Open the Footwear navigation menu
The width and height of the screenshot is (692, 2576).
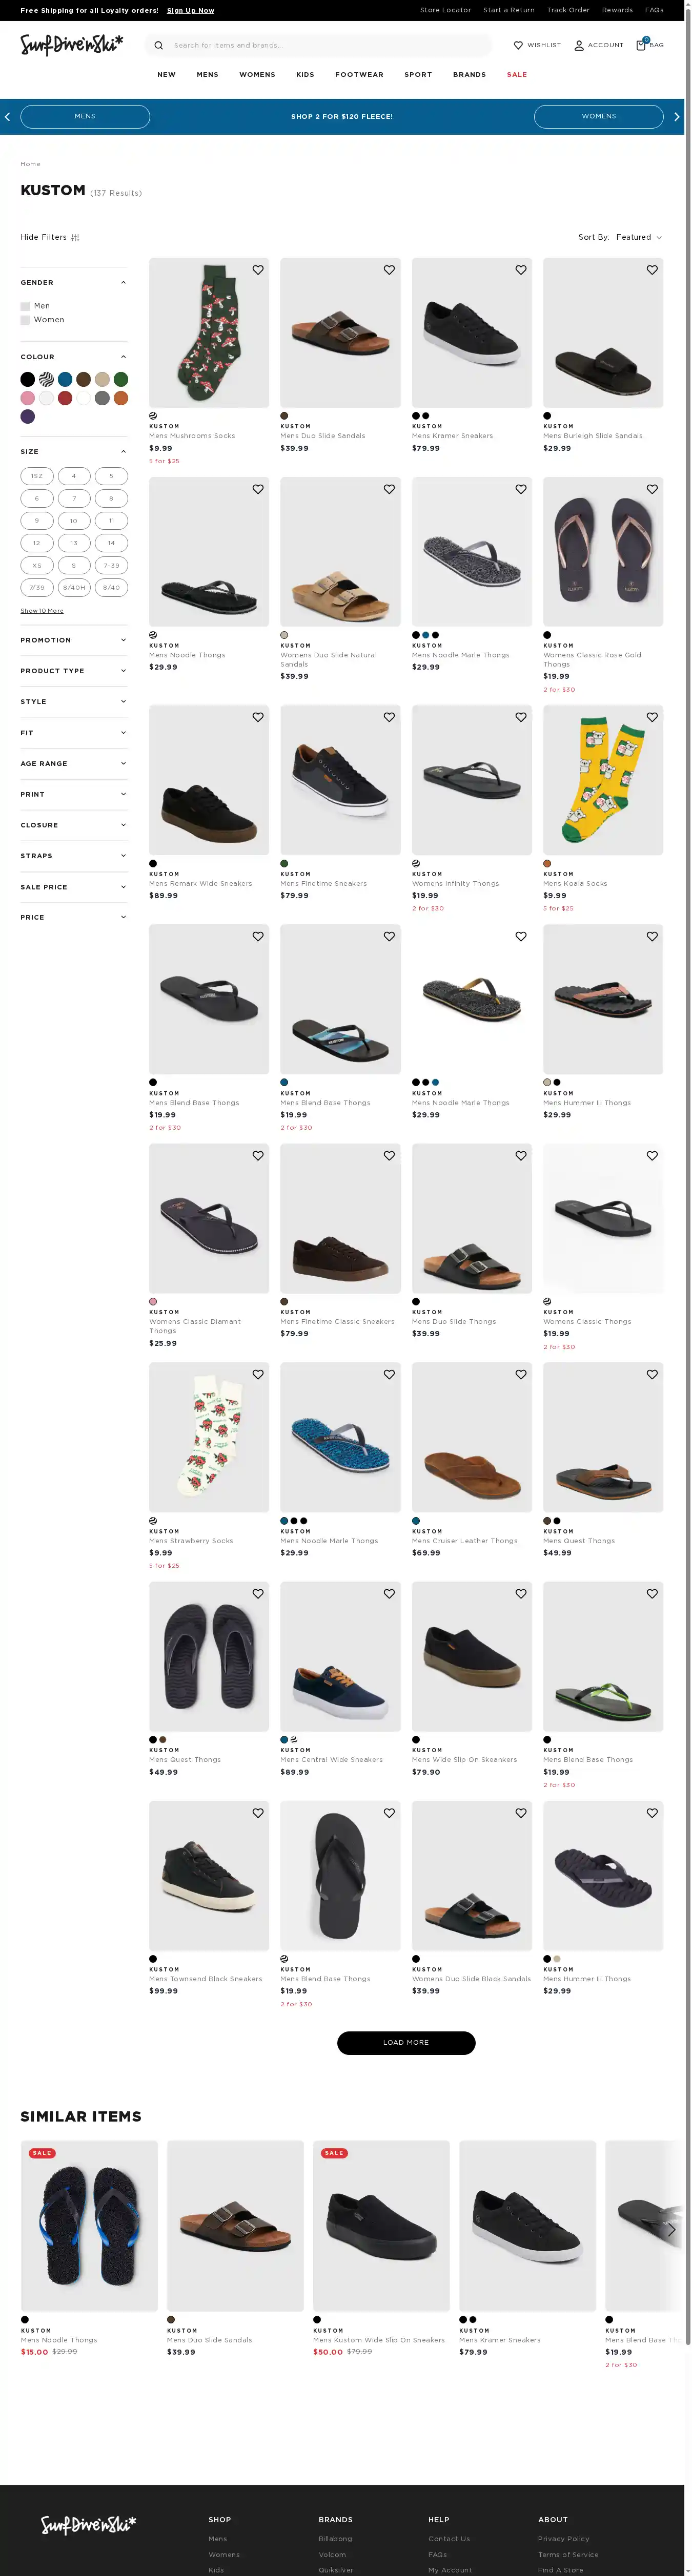pos(359,75)
